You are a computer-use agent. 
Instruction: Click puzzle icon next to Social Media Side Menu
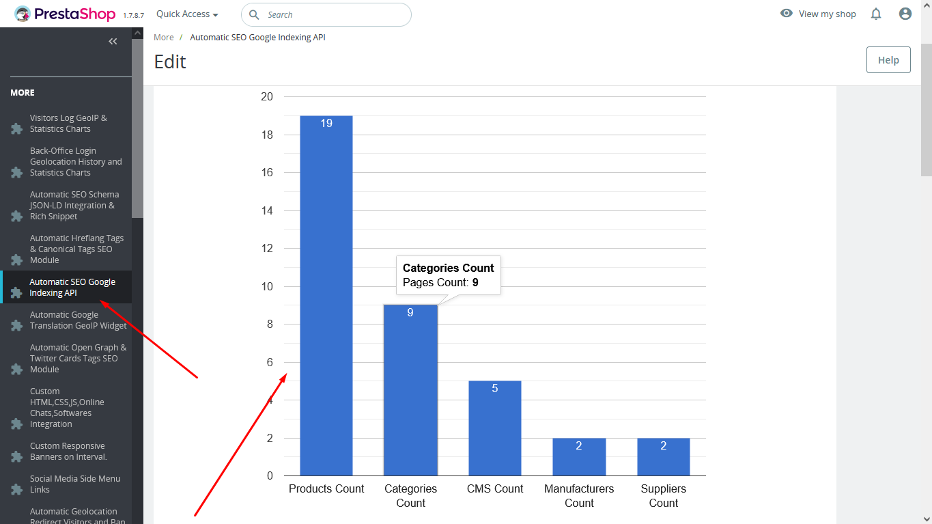[16, 490]
